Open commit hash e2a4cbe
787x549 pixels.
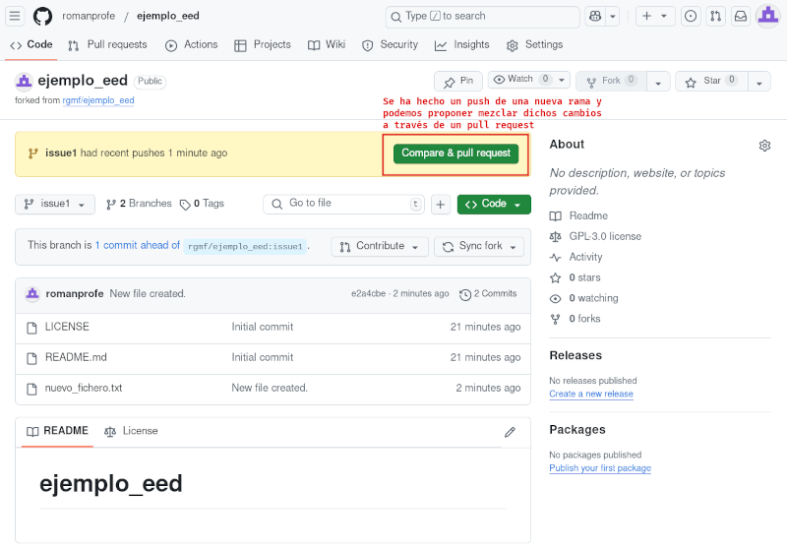[x=368, y=293]
